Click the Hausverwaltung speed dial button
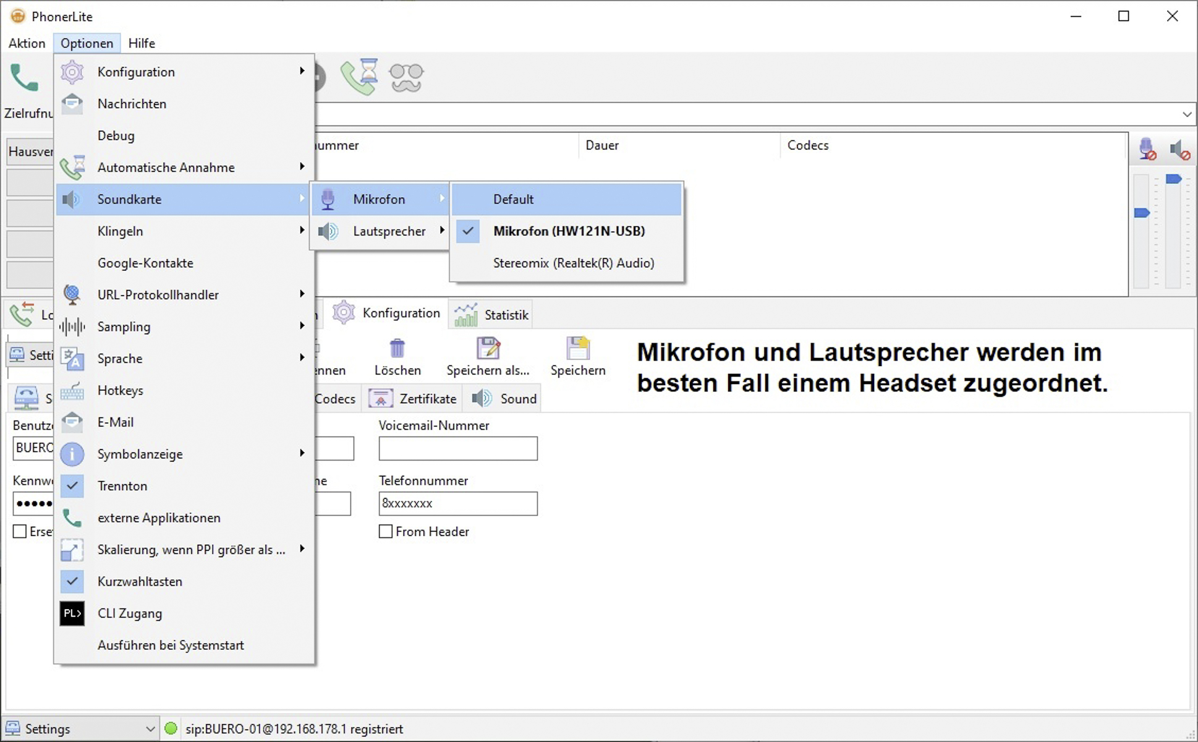 [30, 151]
